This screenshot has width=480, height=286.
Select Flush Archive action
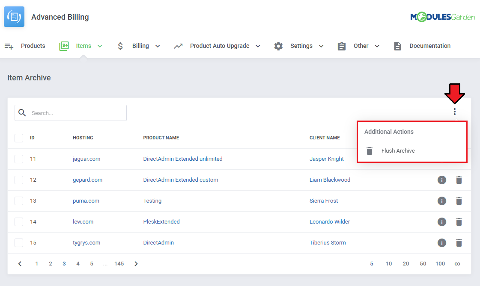[398, 150]
